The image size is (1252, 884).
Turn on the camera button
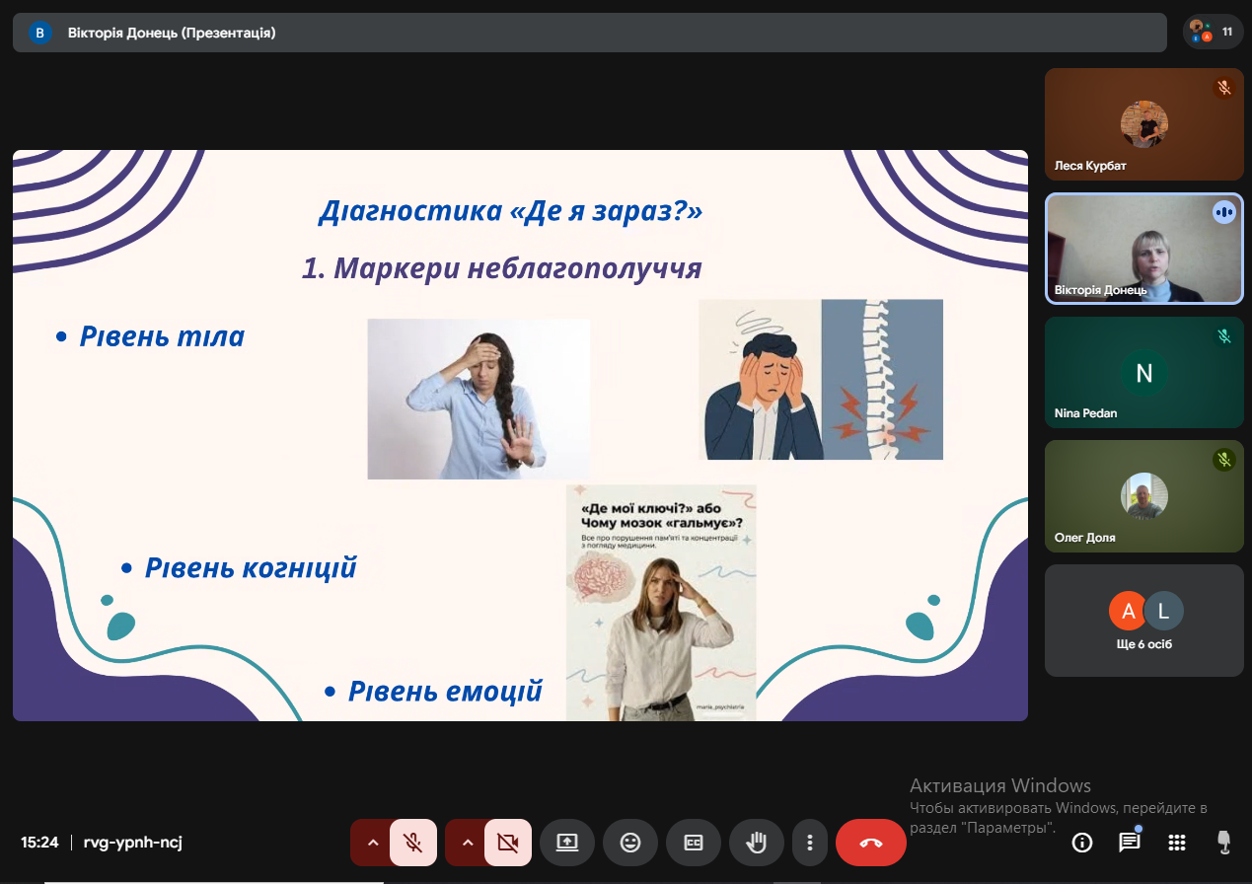pos(508,843)
